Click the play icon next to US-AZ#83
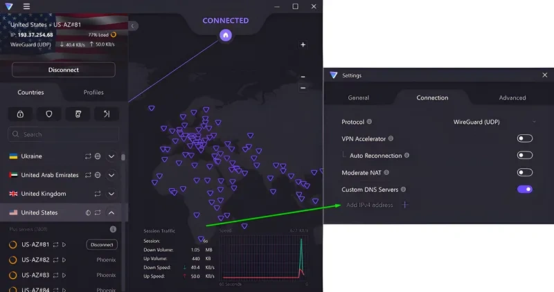 (x=64, y=275)
